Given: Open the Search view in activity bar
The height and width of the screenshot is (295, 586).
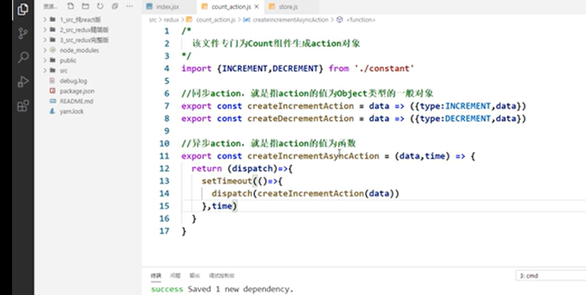Looking at the screenshot, I should (x=23, y=57).
